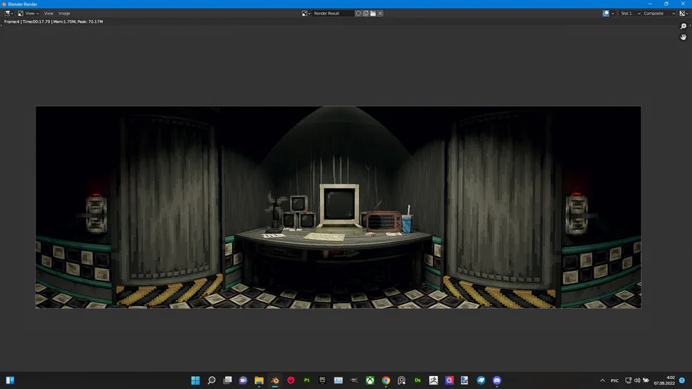Open display channels dropdown

pos(684,13)
